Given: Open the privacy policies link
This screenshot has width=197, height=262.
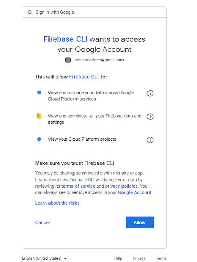Looking at the screenshot, I should click(121, 186).
